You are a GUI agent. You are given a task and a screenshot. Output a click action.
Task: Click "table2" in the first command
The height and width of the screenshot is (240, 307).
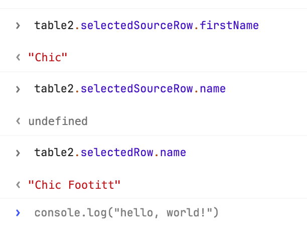pos(54,25)
